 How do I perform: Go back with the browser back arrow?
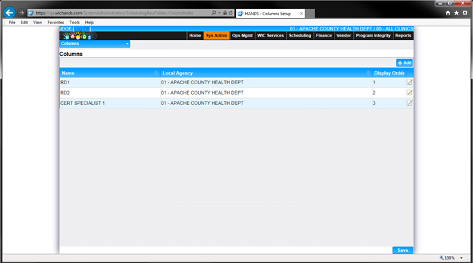[10, 12]
